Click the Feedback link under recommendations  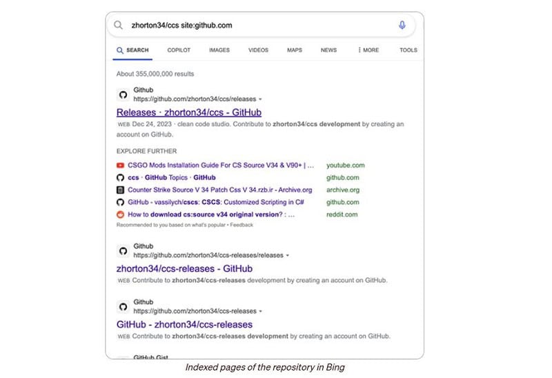click(241, 225)
